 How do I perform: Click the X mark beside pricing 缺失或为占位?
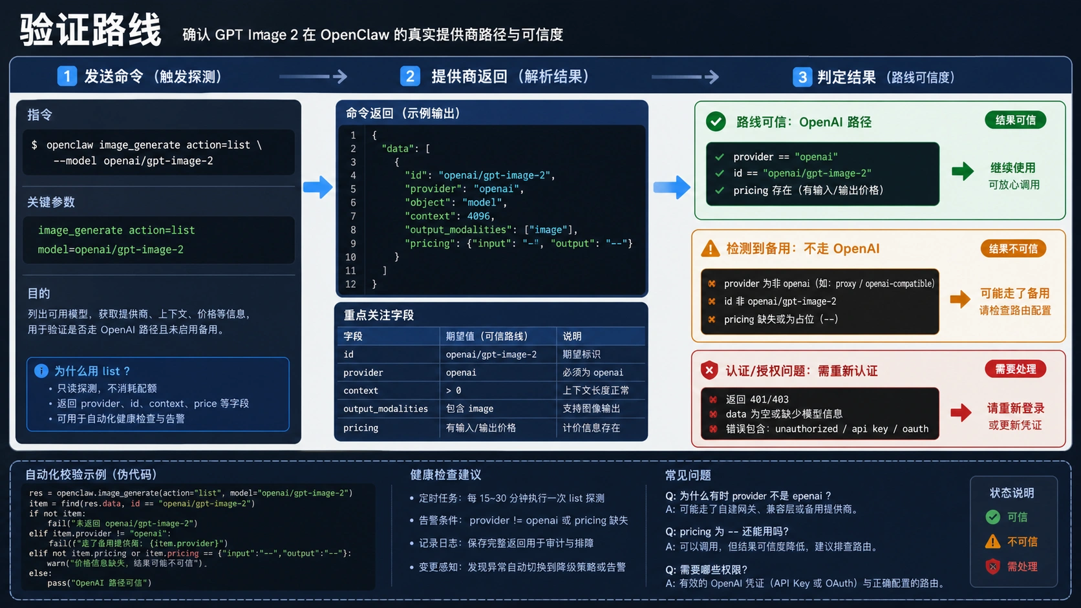(x=712, y=319)
